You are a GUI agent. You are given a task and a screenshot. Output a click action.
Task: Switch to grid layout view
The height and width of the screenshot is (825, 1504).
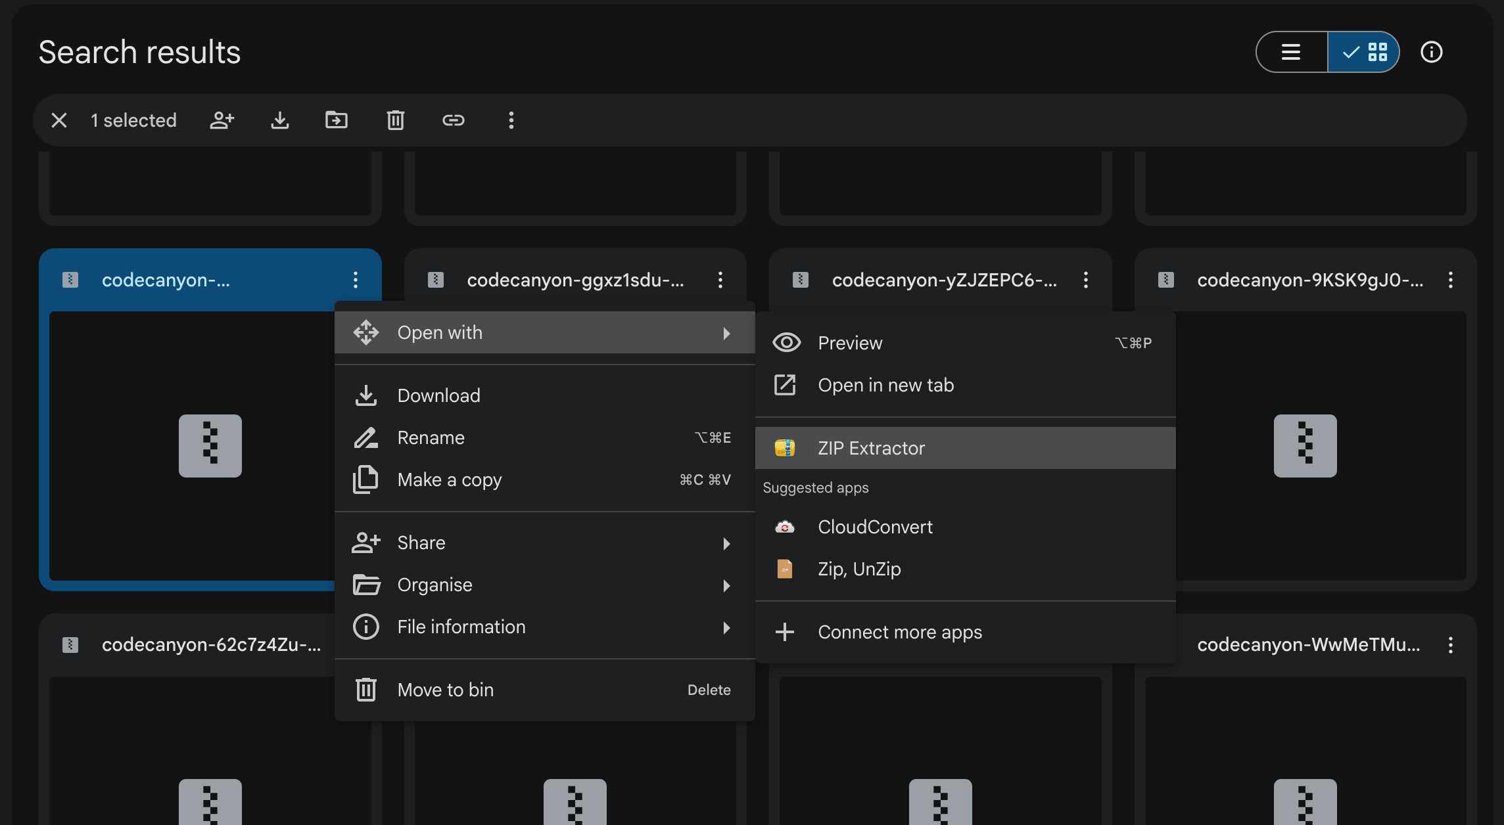[1364, 52]
